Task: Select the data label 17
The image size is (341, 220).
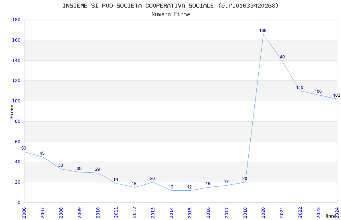Action: tap(226, 182)
